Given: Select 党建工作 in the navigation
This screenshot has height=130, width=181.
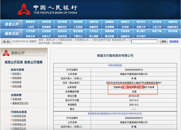Looking at the screenshot, I should click(x=141, y=27).
